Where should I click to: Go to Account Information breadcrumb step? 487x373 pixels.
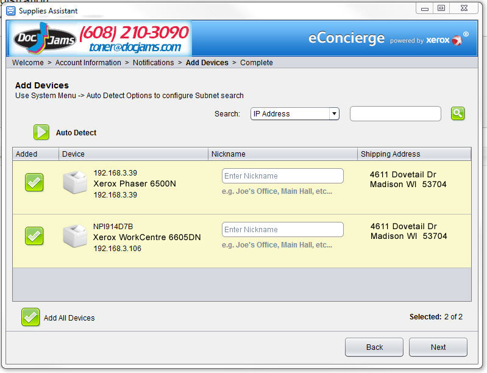(x=88, y=63)
